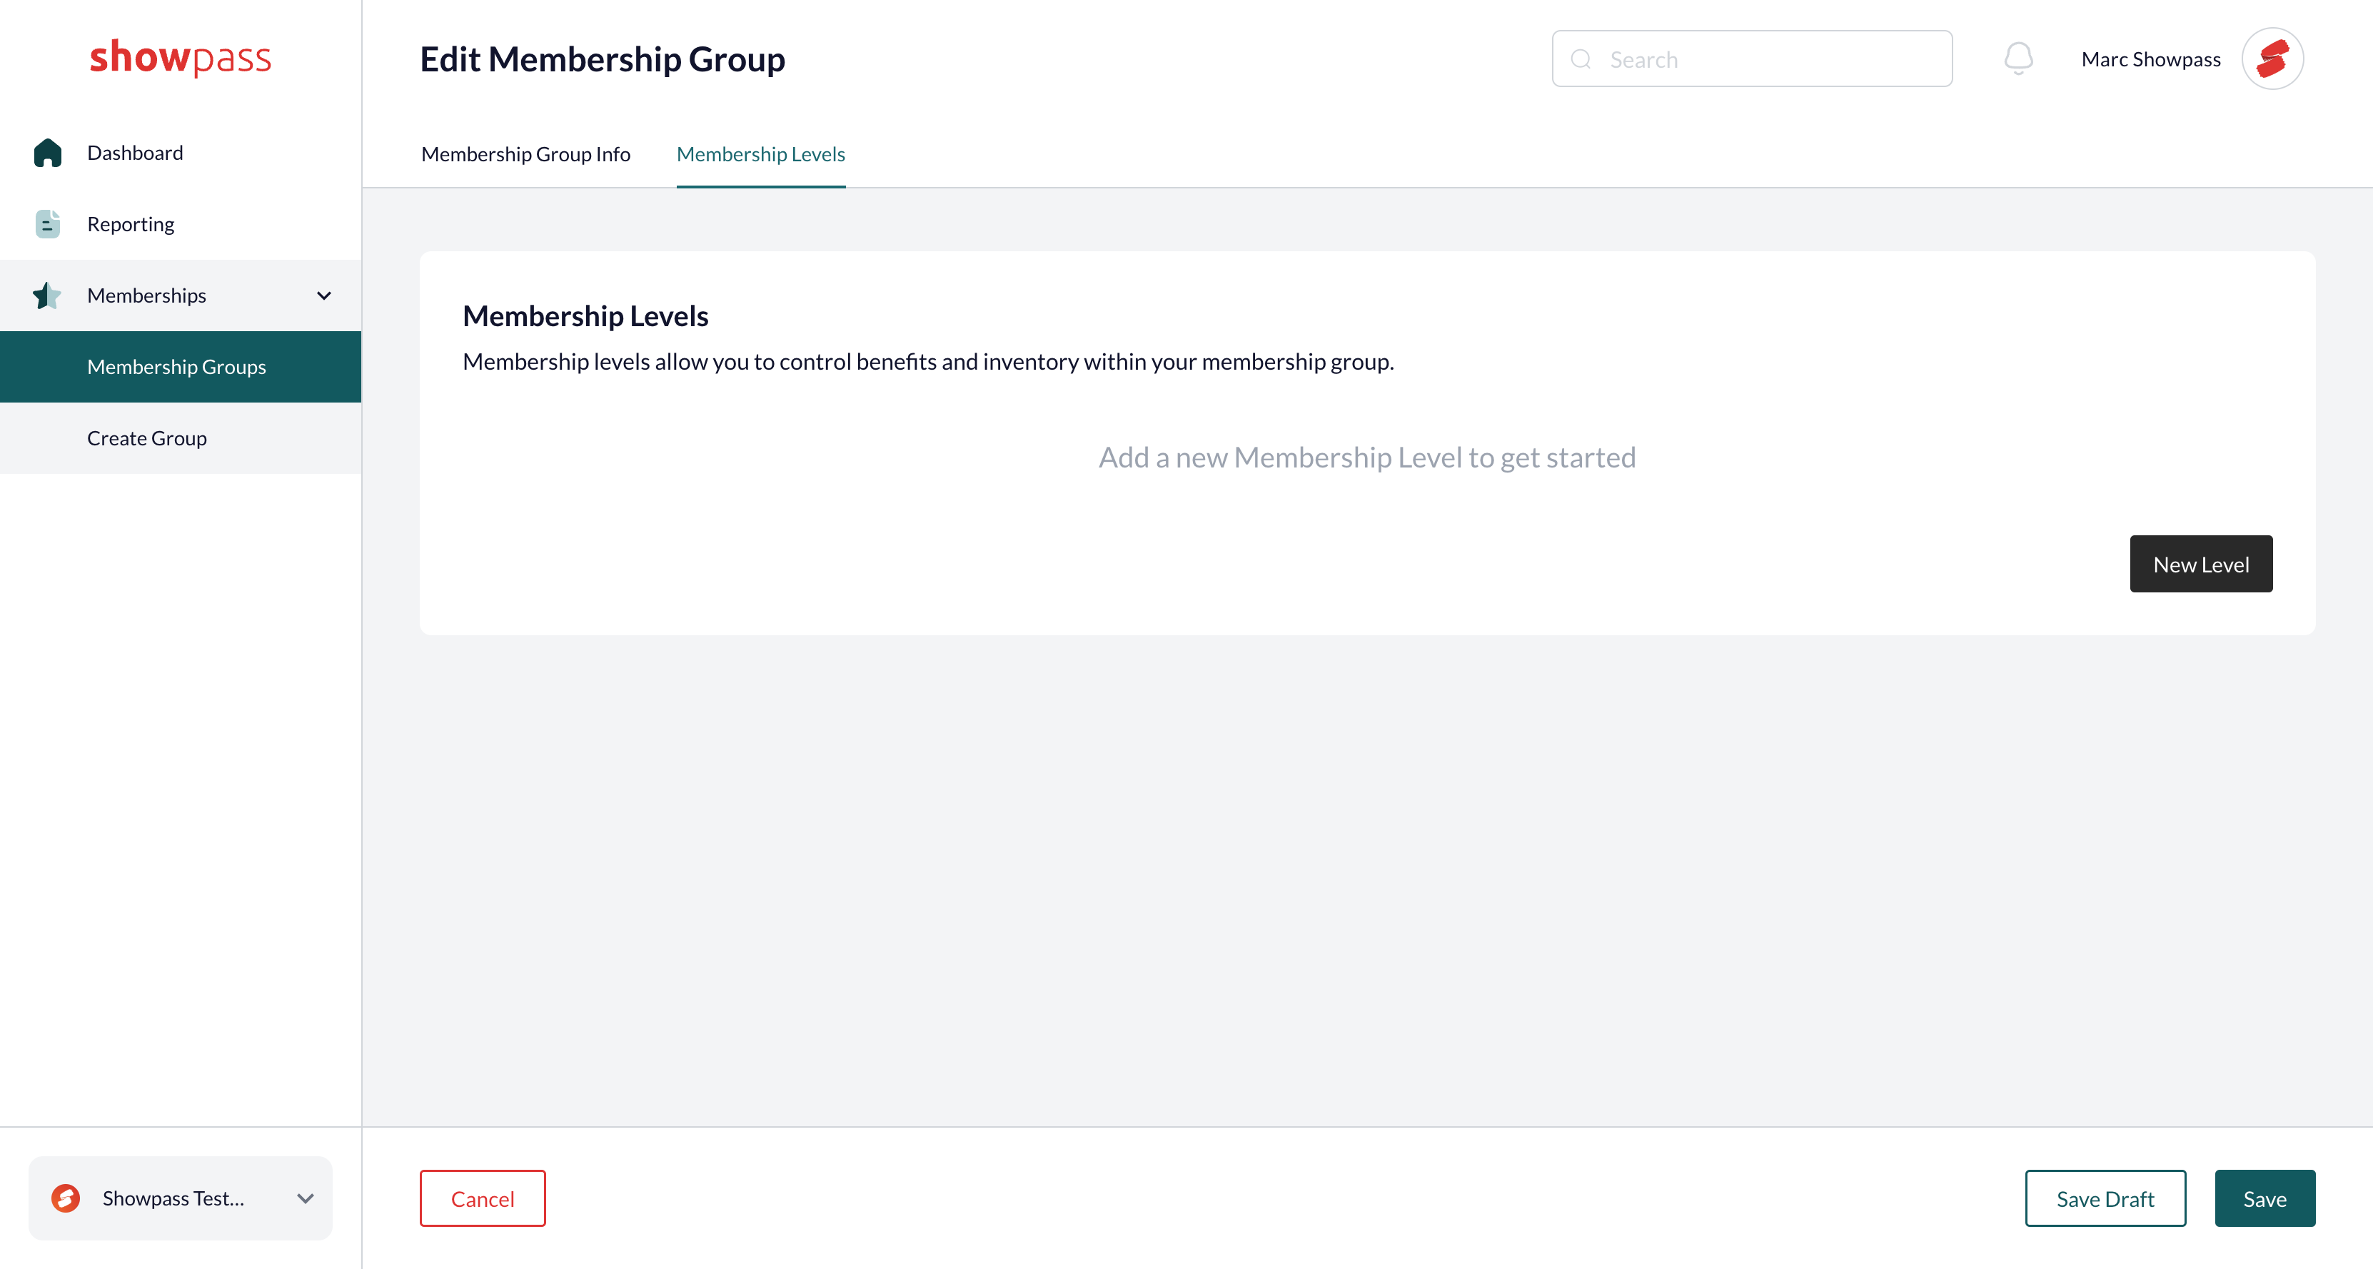Viewport: 2373px width, 1269px height.
Task: Click the showpass logo
Action: click(181, 57)
